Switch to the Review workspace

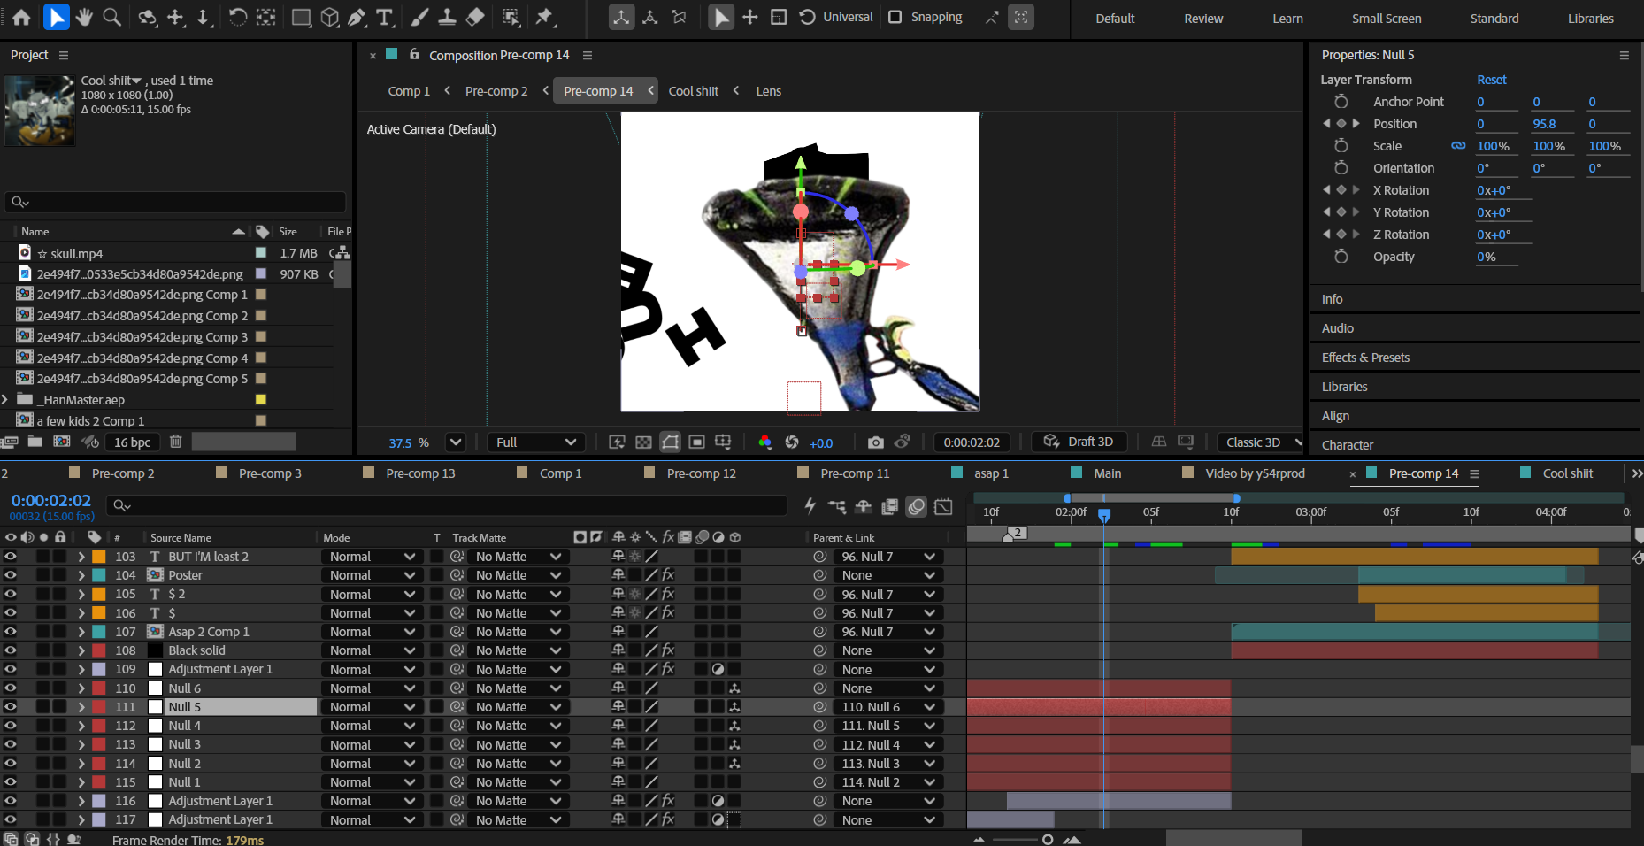pyautogui.click(x=1203, y=19)
